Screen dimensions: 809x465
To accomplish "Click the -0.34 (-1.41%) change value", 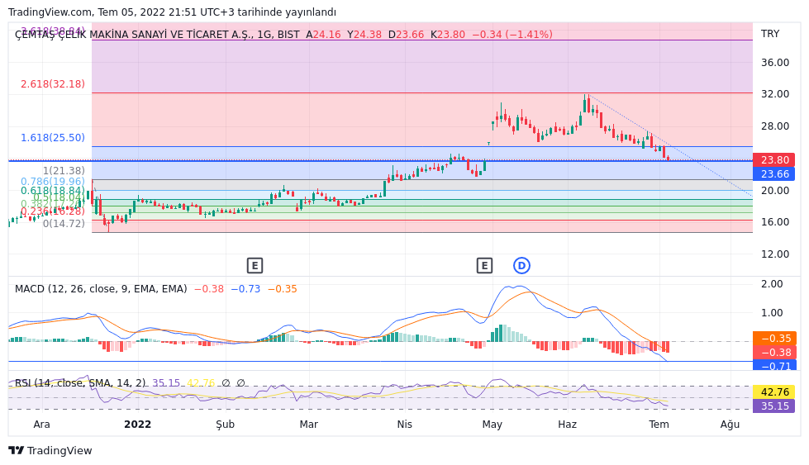I will [512, 35].
